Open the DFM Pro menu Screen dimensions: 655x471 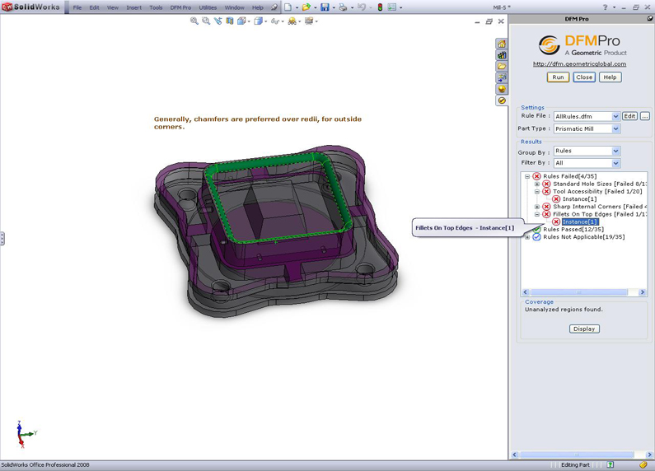click(x=180, y=7)
